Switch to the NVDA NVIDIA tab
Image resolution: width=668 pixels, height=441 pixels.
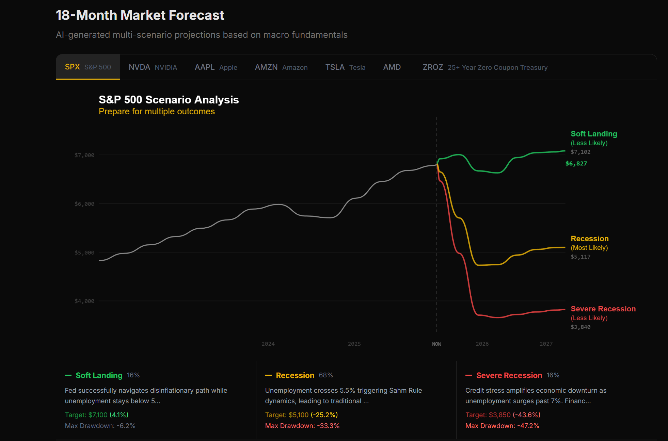pyautogui.click(x=153, y=67)
